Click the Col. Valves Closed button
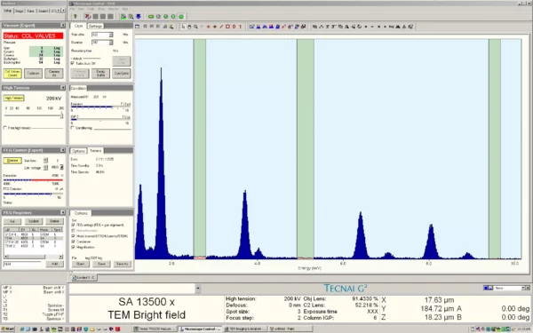 coord(12,74)
